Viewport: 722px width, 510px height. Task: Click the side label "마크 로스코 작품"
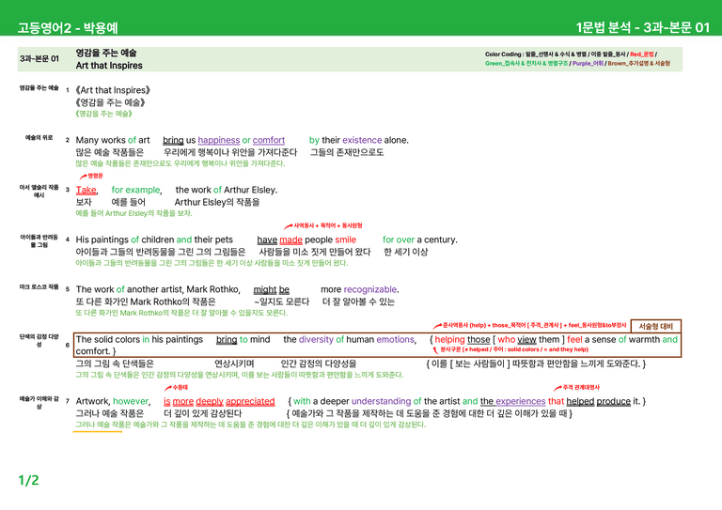point(39,287)
